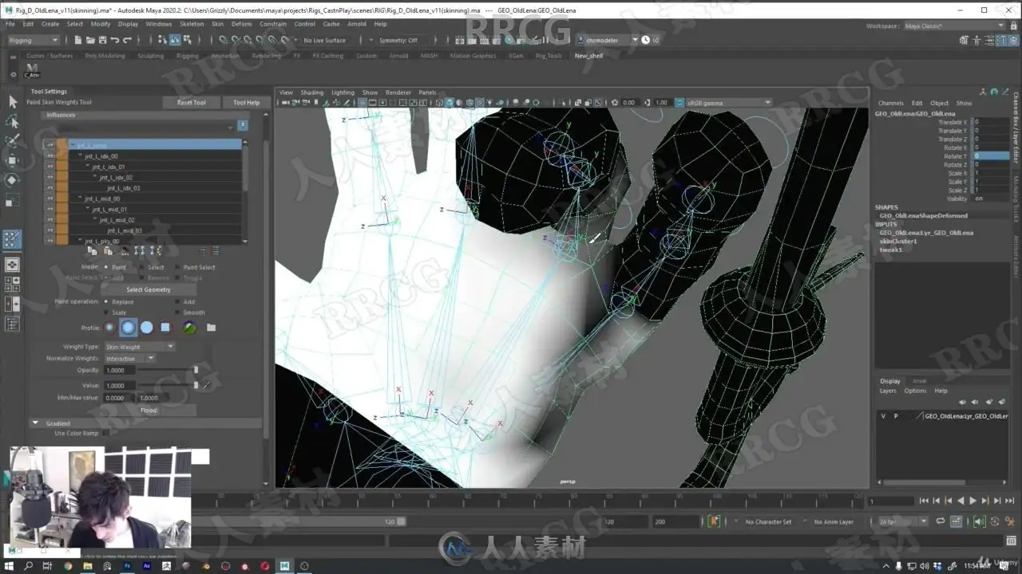Open the Normalize Weights dropdown

[130, 359]
